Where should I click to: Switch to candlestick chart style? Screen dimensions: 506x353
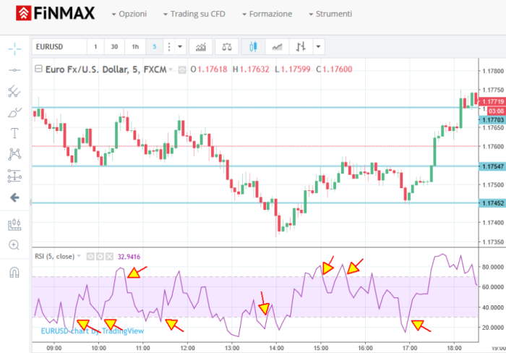(x=253, y=47)
